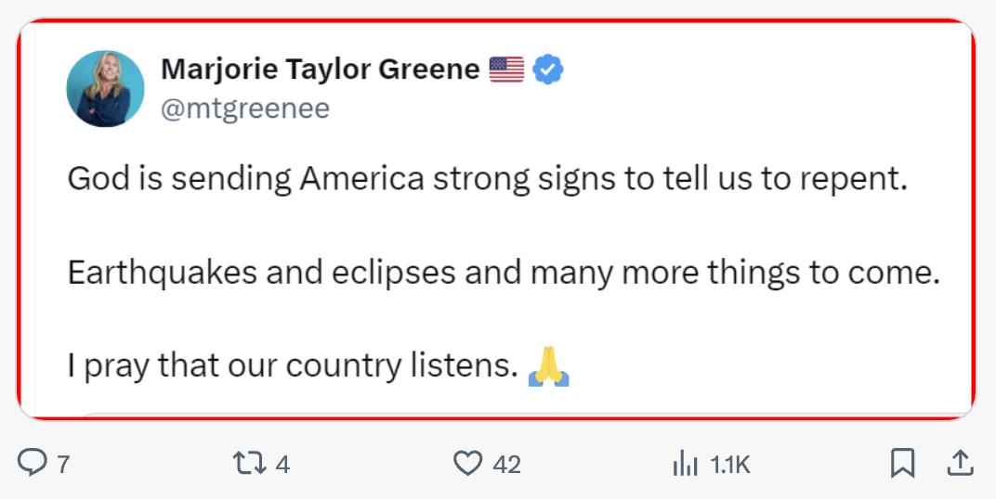
Task: Open the Marjorie Taylor Greene display name
Action: (x=321, y=70)
